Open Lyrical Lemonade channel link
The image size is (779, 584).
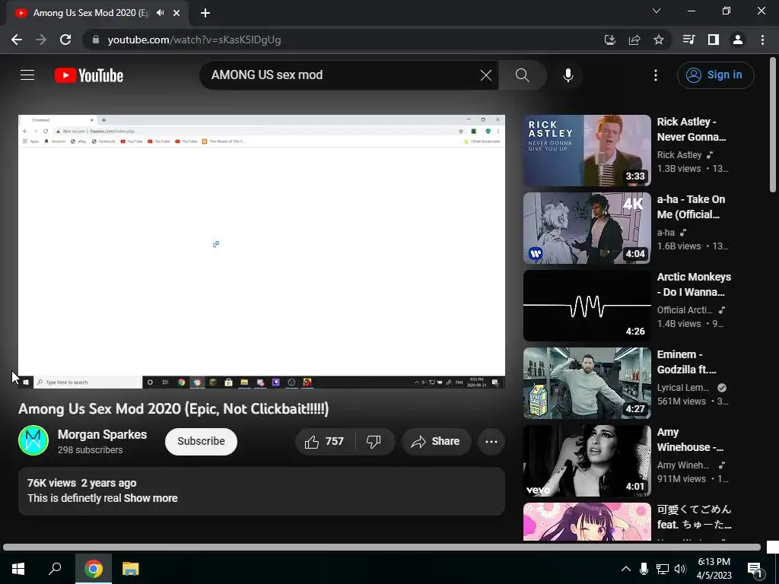click(682, 388)
